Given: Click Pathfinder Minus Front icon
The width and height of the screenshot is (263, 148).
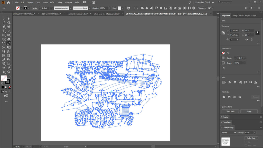Looking at the screenshot, I should [229, 97].
